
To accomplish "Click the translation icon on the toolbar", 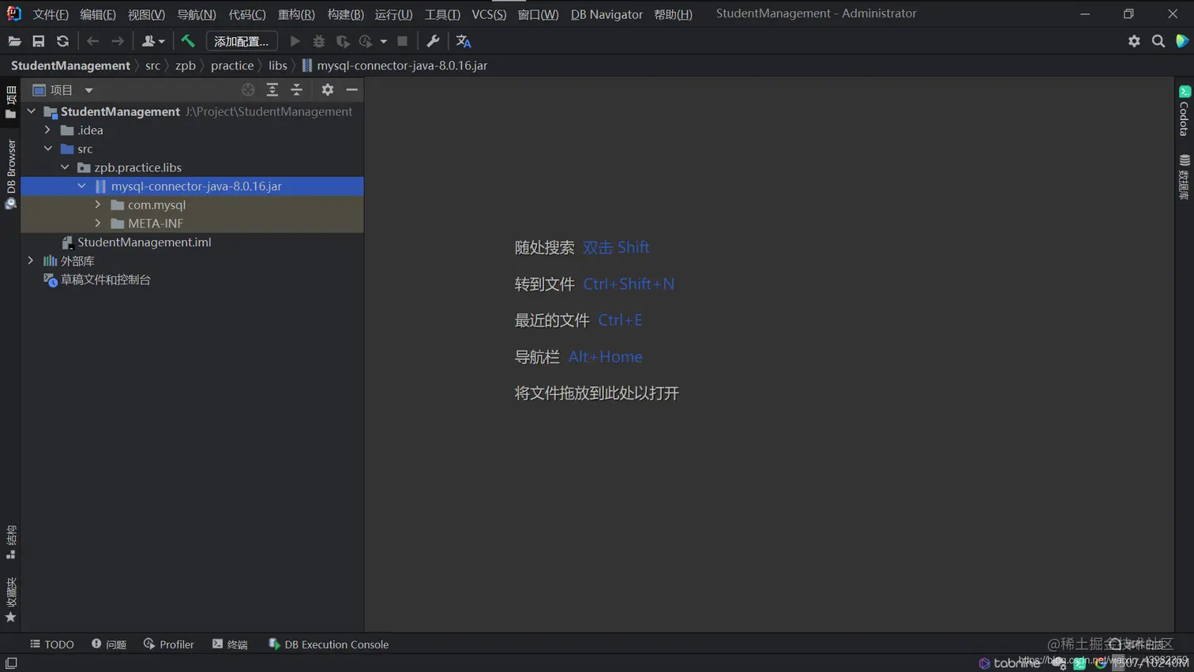I will tap(463, 41).
